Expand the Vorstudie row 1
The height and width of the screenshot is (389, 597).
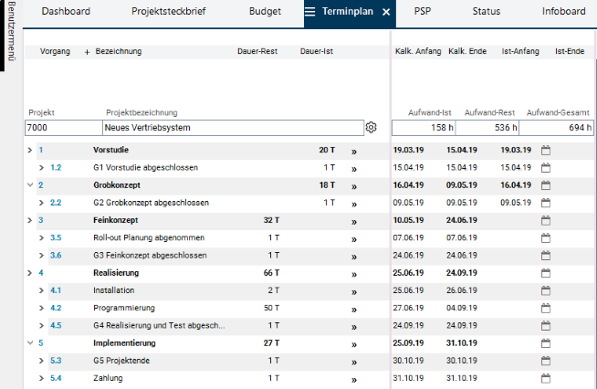[x=30, y=150]
